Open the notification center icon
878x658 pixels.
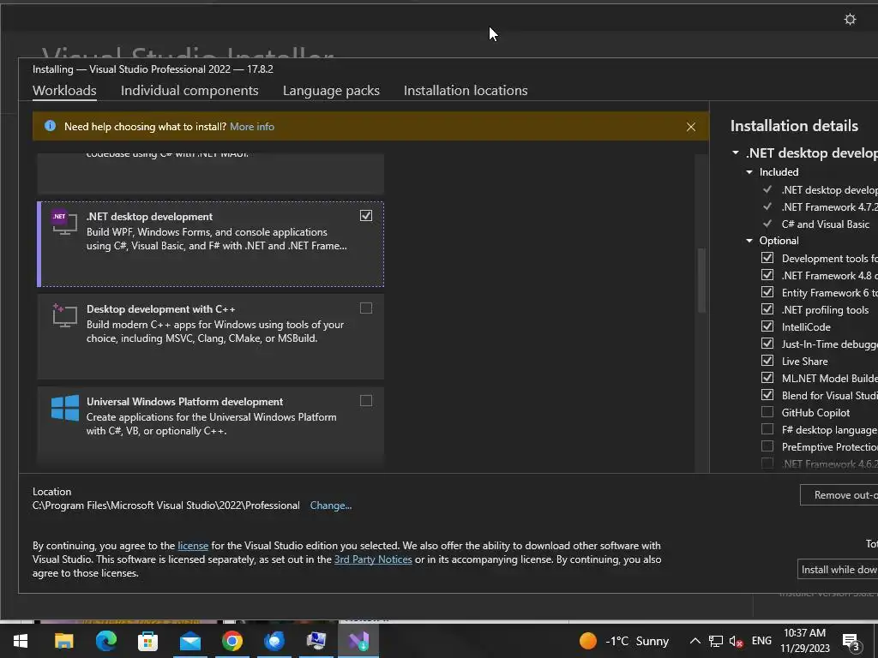[x=851, y=642]
